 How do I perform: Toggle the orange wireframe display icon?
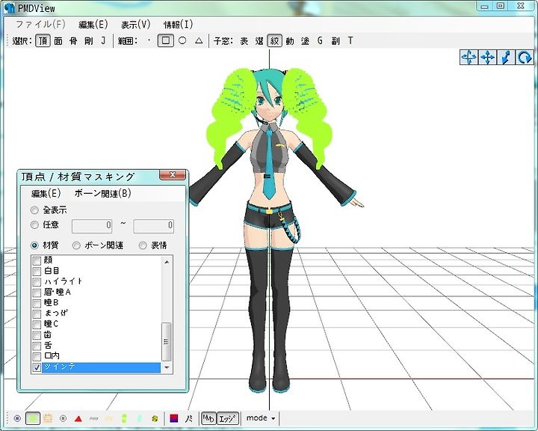click(48, 418)
